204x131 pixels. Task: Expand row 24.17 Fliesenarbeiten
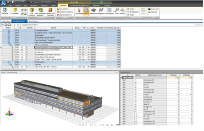click(x=7, y=38)
